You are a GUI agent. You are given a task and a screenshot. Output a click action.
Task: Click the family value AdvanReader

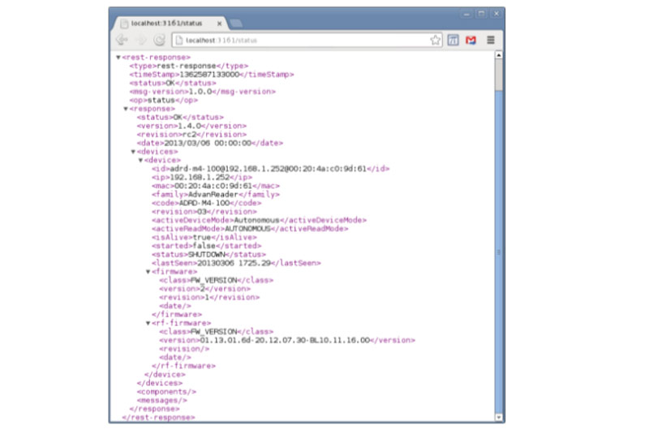[213, 195]
